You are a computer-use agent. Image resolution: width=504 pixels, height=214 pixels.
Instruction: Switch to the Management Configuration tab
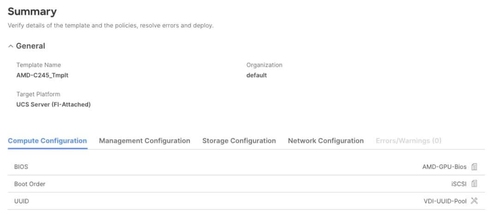[x=144, y=141]
